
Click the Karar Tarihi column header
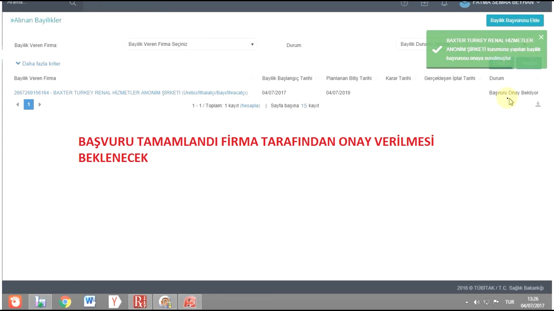[398, 78]
